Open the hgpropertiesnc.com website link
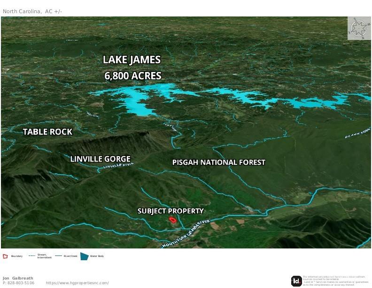The width and height of the screenshot is (372, 288). click(x=77, y=283)
